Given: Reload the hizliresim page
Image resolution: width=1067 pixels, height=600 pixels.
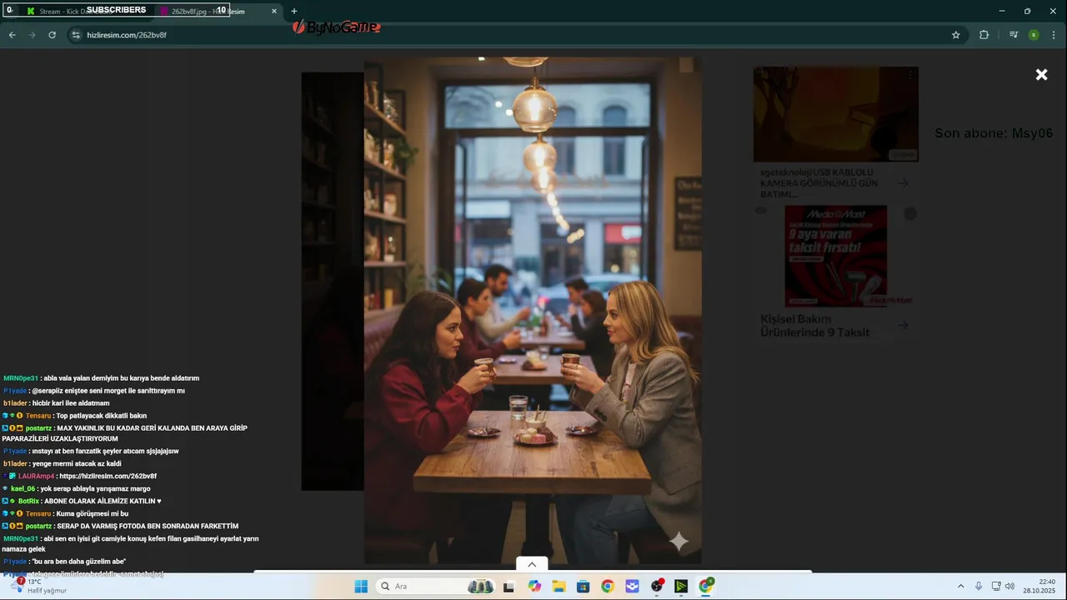Looking at the screenshot, I should click(52, 35).
